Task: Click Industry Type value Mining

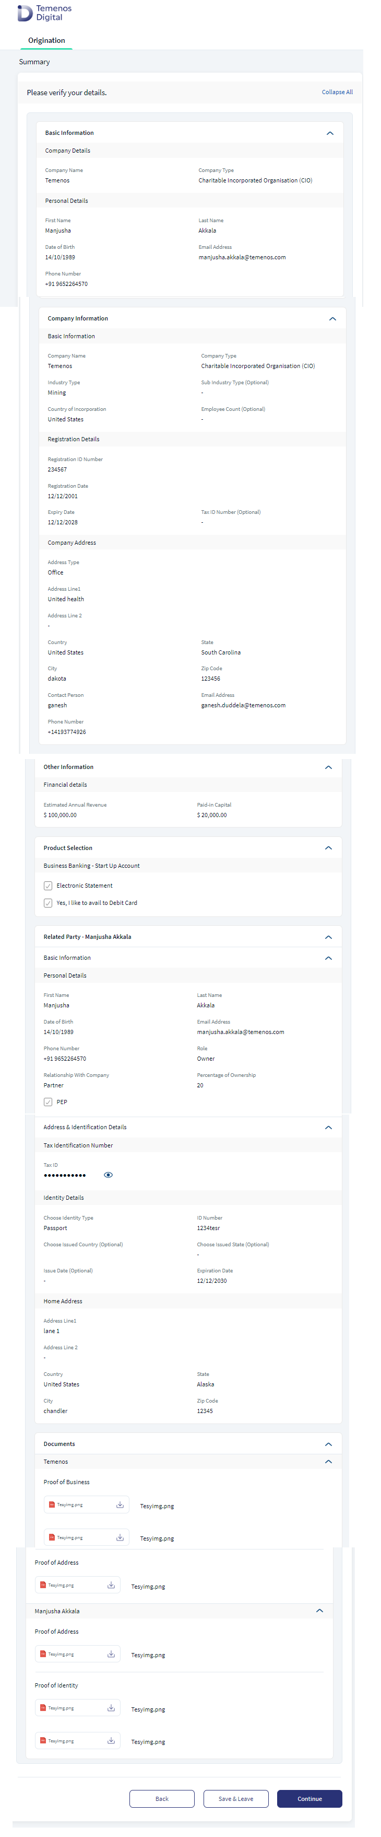Action: [57, 393]
